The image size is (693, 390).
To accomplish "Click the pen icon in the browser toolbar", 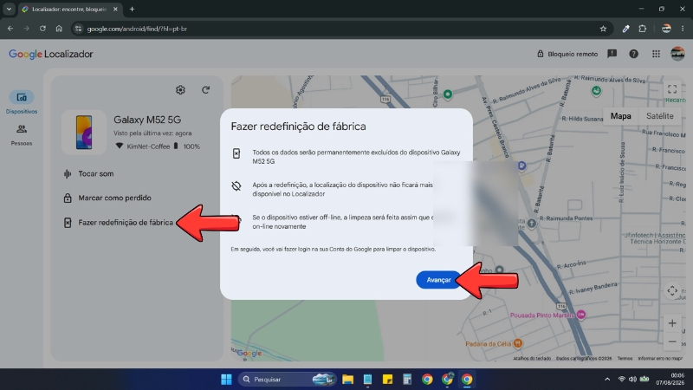I will tap(625, 29).
